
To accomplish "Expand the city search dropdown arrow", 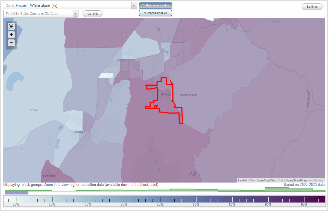I will point(75,13).
